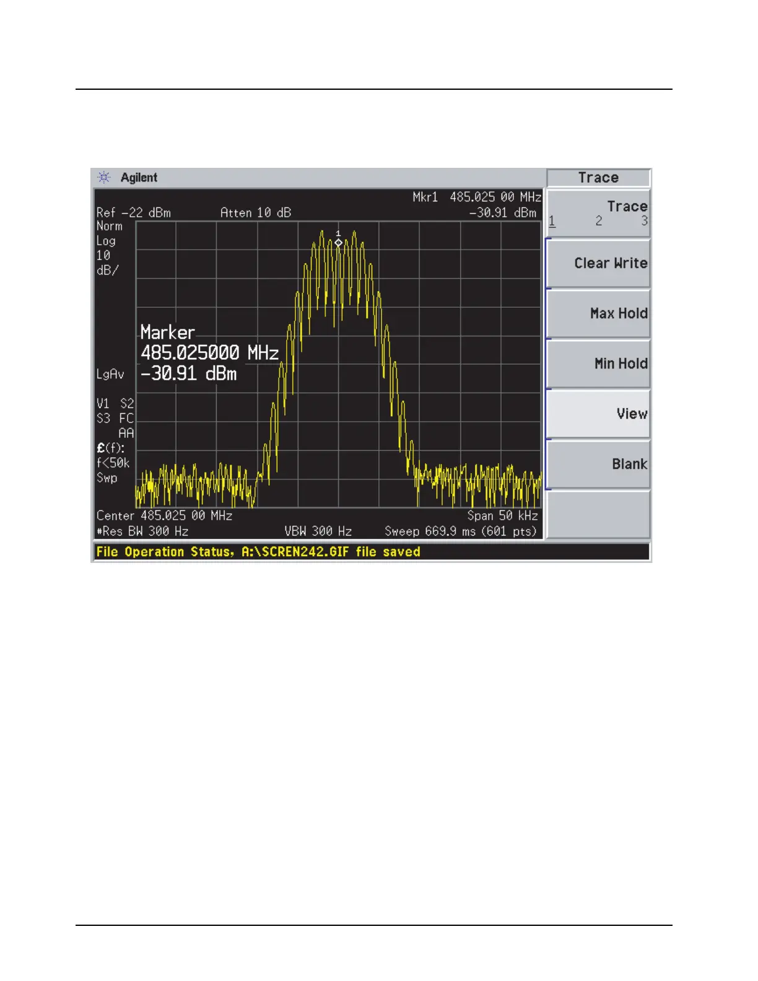758x981 pixels.
Task: Click the marker 1 diamond on trace peak
Action: coord(338,243)
